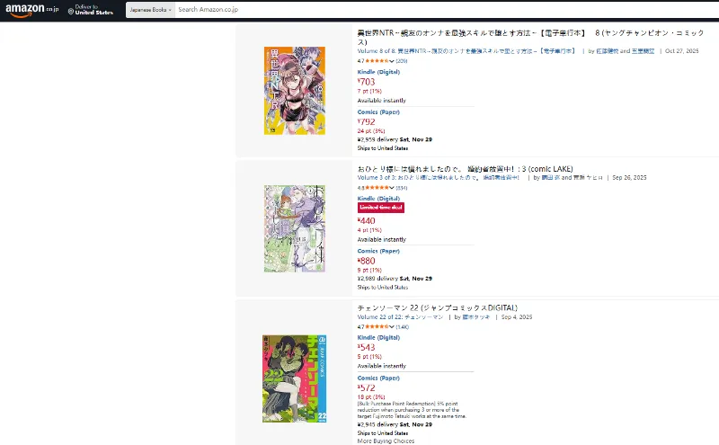Image resolution: width=719 pixels, height=445 pixels.
Task: Expand the second book's star rating chevron
Action: 392,188
